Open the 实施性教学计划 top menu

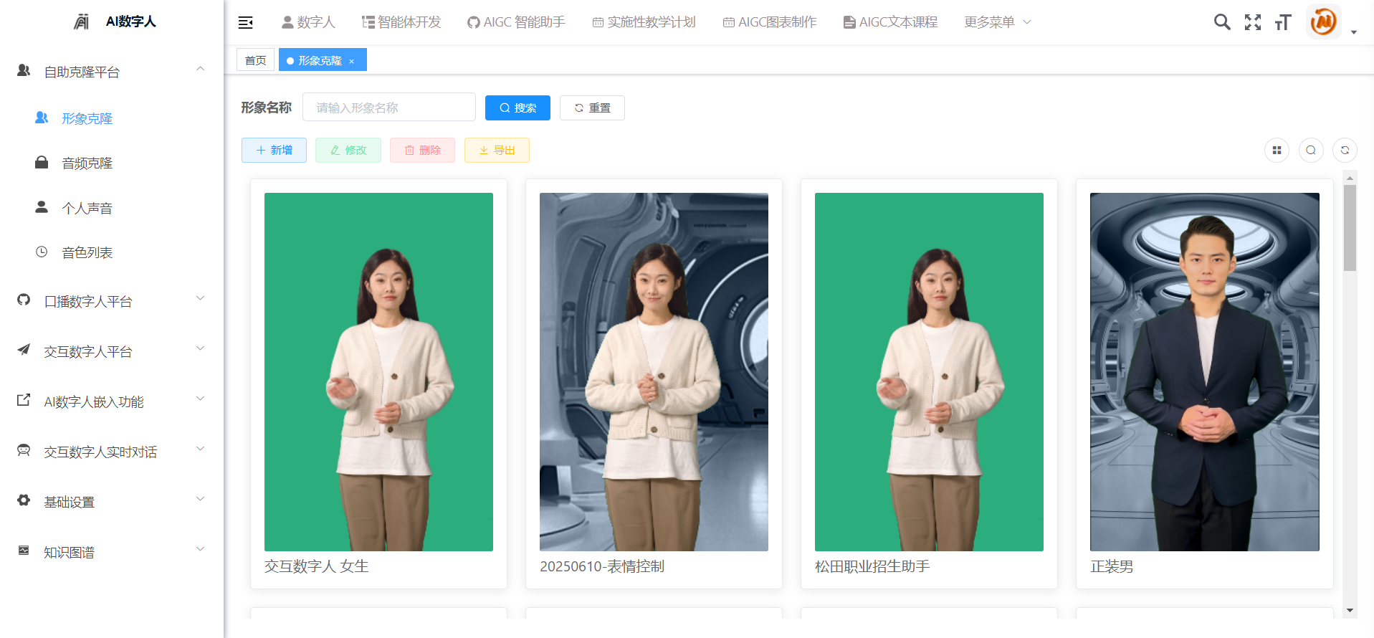(x=644, y=22)
